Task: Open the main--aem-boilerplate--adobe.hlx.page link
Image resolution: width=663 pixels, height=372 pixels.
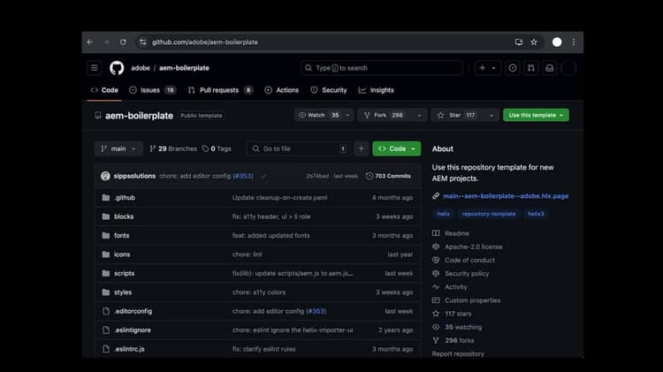Action: pyautogui.click(x=506, y=196)
